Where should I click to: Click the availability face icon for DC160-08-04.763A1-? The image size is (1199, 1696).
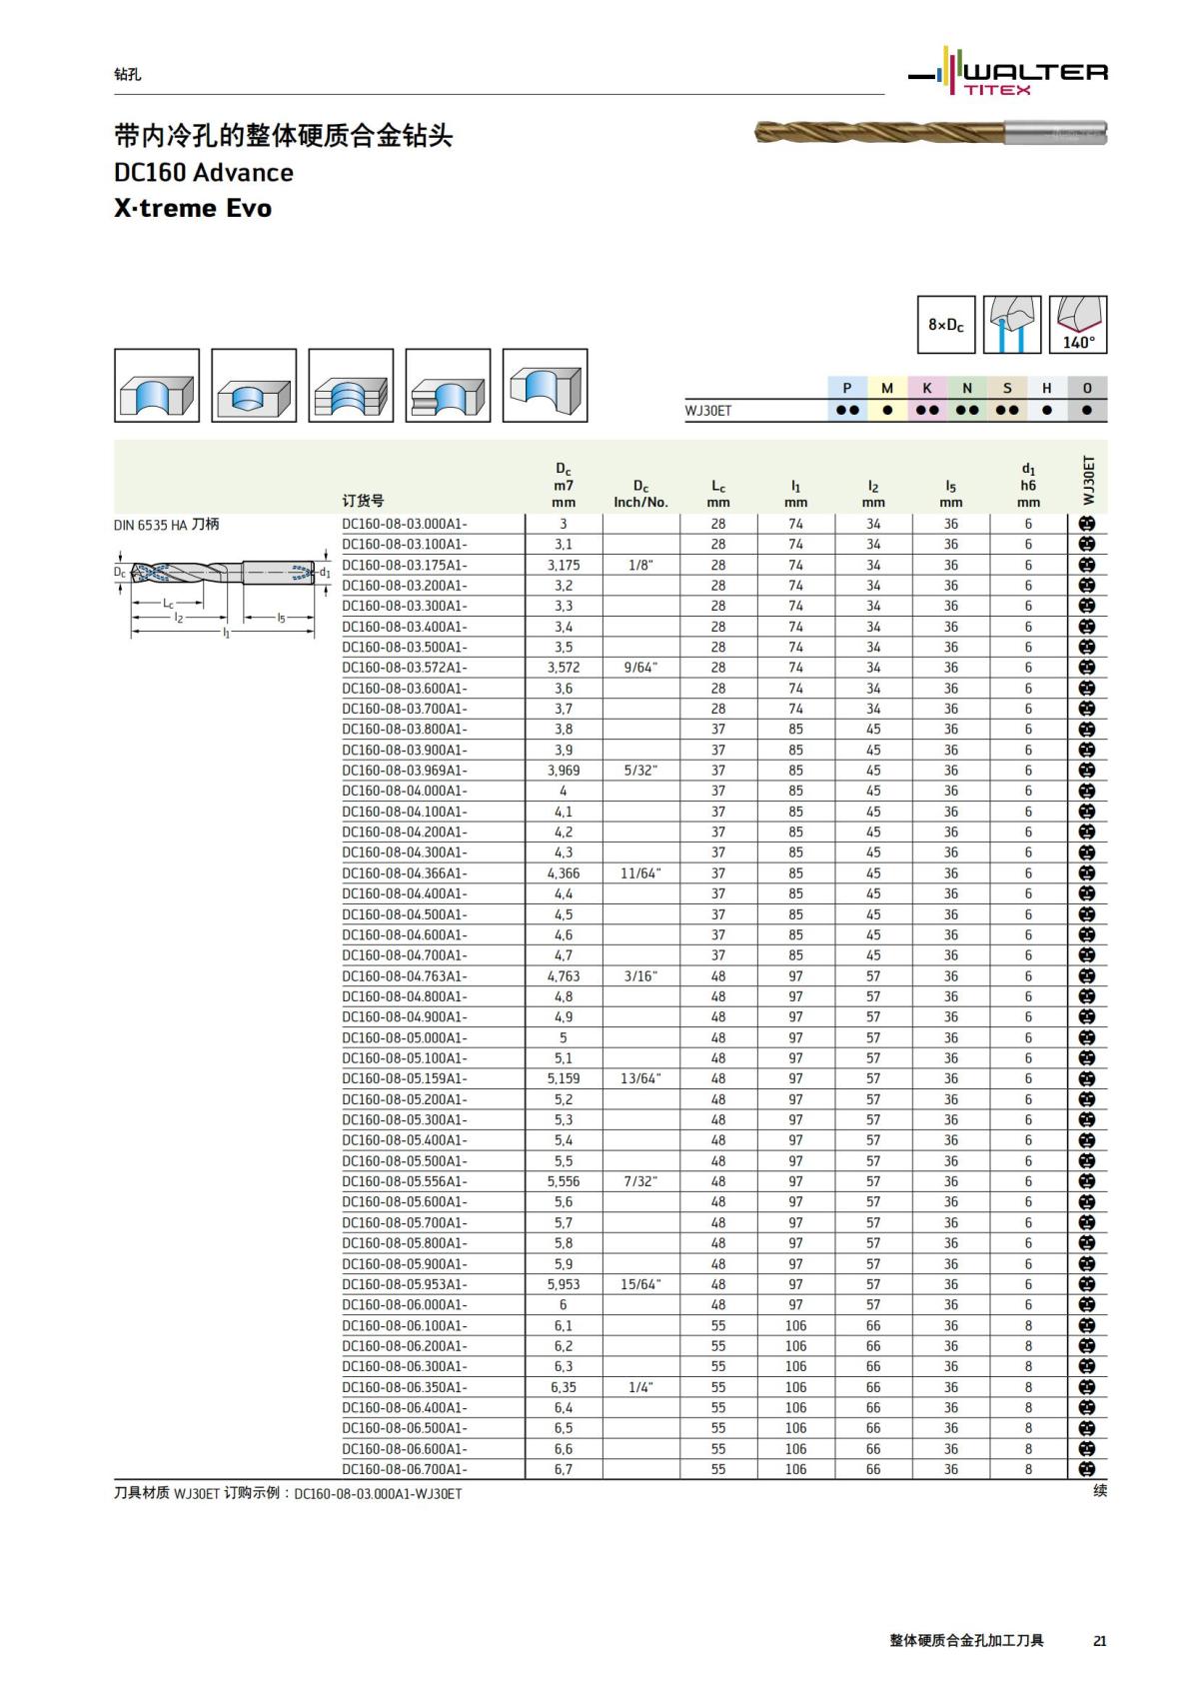pyautogui.click(x=1087, y=976)
